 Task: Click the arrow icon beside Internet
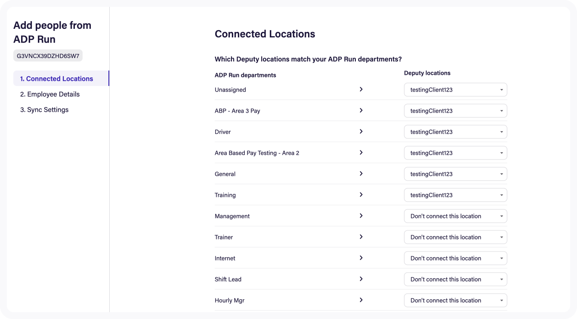click(361, 258)
